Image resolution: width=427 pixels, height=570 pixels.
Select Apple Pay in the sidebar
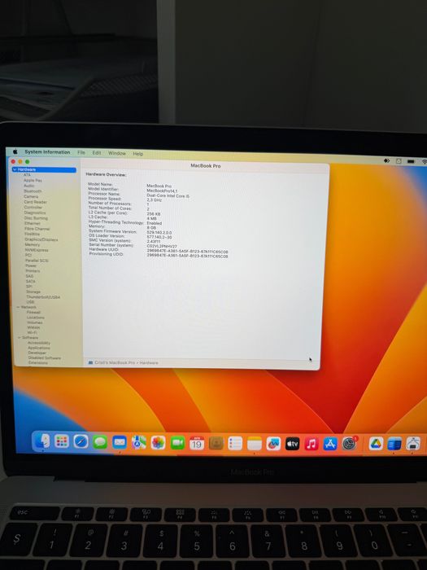33,180
